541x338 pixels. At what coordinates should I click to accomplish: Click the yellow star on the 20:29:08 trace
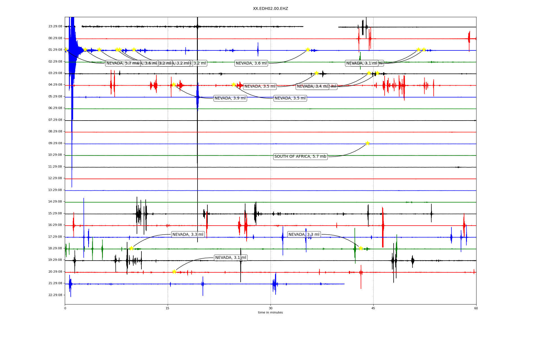tap(174, 272)
